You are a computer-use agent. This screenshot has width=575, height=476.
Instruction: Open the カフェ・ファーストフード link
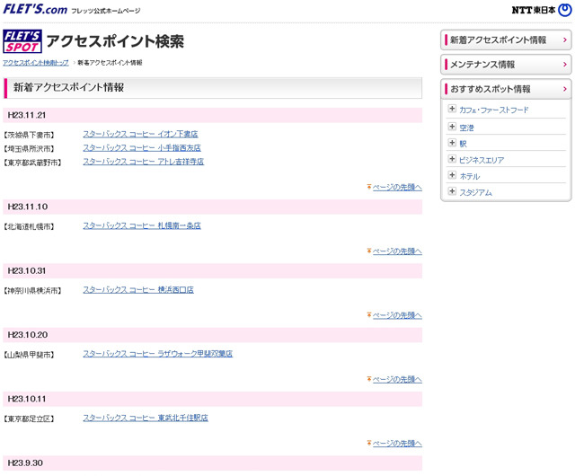point(493,110)
